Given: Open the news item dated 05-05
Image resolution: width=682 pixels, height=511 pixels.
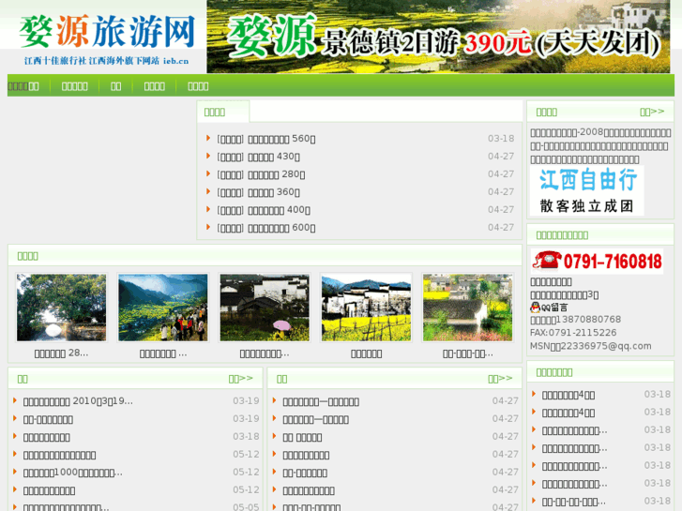Looking at the screenshot, I should [66, 507].
